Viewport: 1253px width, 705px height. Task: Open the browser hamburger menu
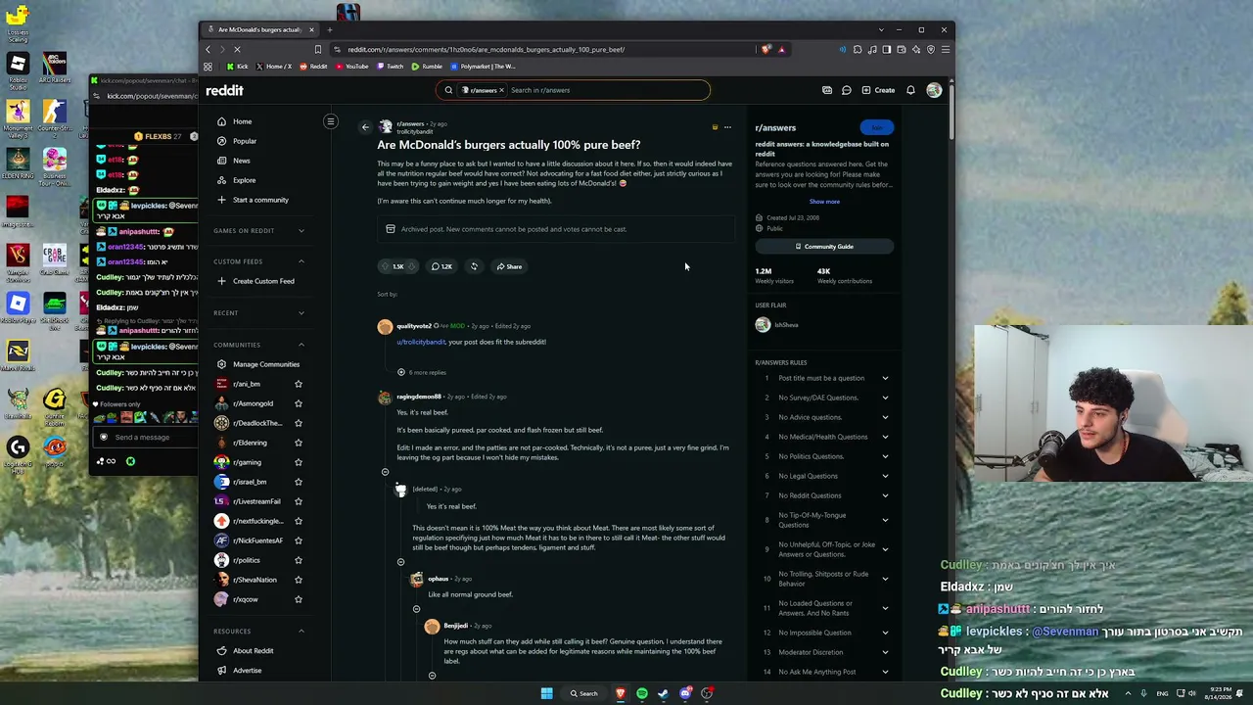pyautogui.click(x=945, y=49)
